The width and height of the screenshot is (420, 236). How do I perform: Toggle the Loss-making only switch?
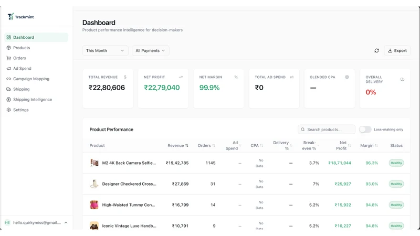tap(365, 130)
